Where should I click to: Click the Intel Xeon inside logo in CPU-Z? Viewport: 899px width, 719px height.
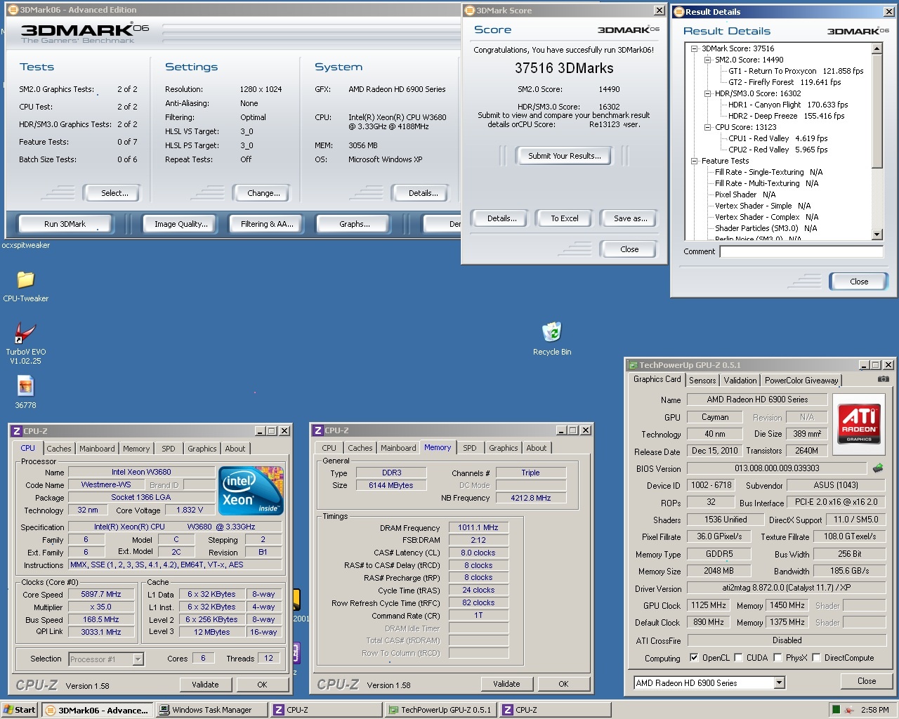[251, 490]
